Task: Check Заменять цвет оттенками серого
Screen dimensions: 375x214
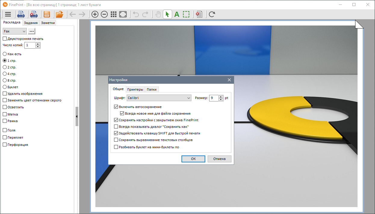Action: point(5,100)
